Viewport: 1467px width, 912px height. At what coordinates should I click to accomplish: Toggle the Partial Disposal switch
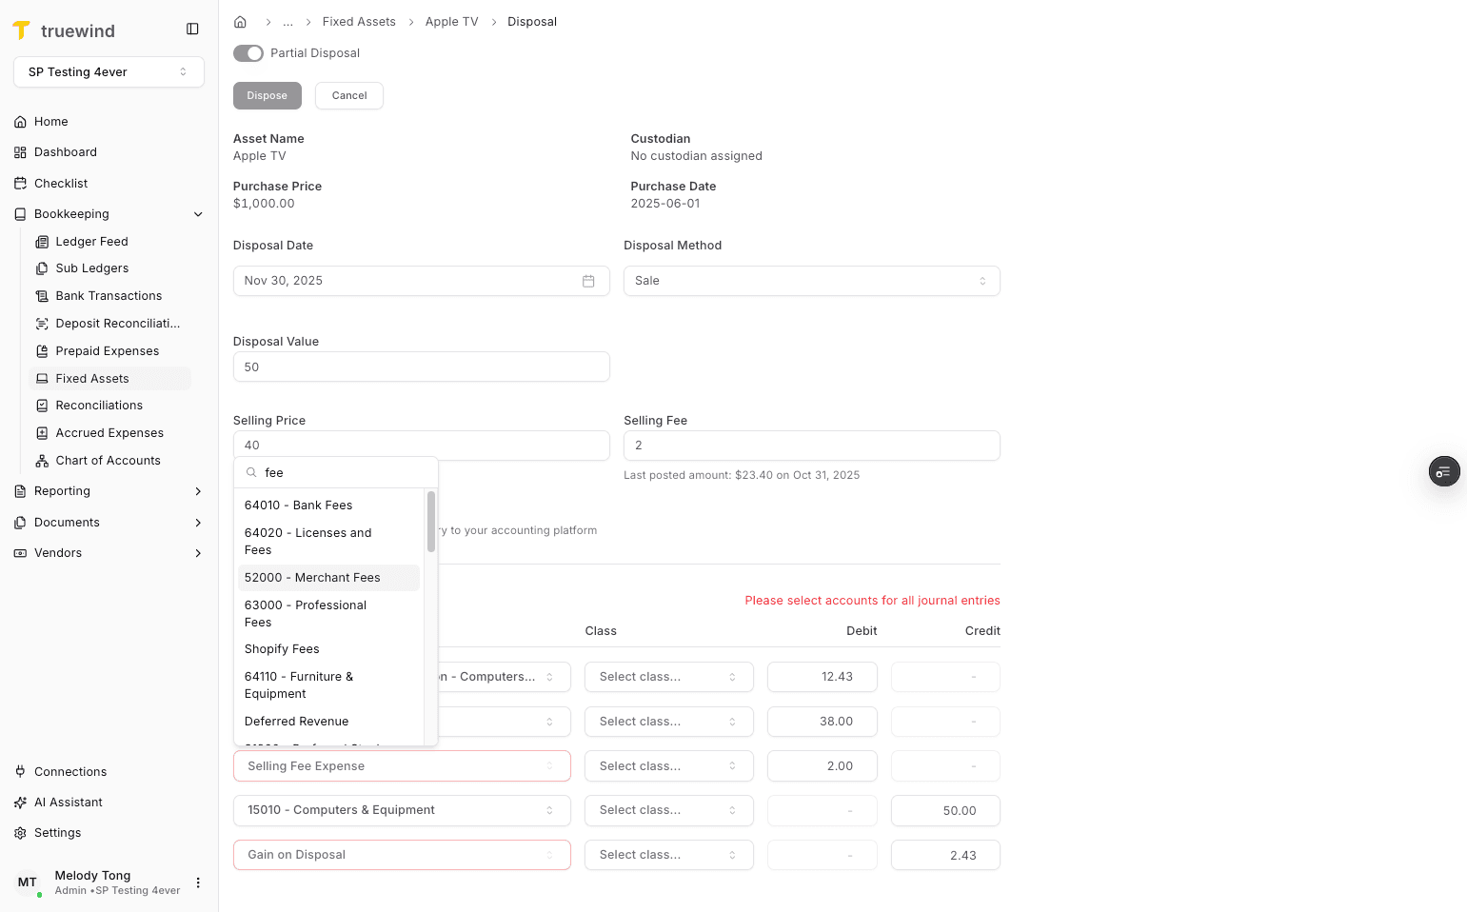tap(248, 53)
